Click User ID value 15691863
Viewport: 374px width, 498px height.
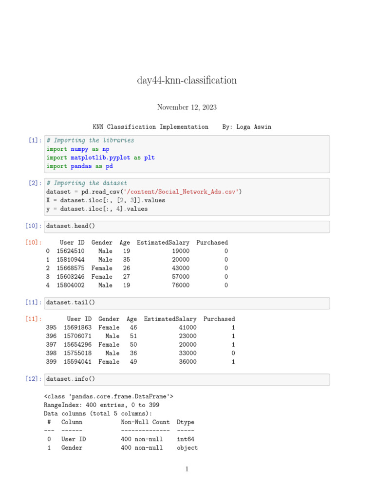tap(77, 328)
